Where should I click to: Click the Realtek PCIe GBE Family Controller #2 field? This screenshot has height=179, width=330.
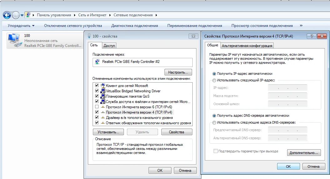[x=143, y=62]
